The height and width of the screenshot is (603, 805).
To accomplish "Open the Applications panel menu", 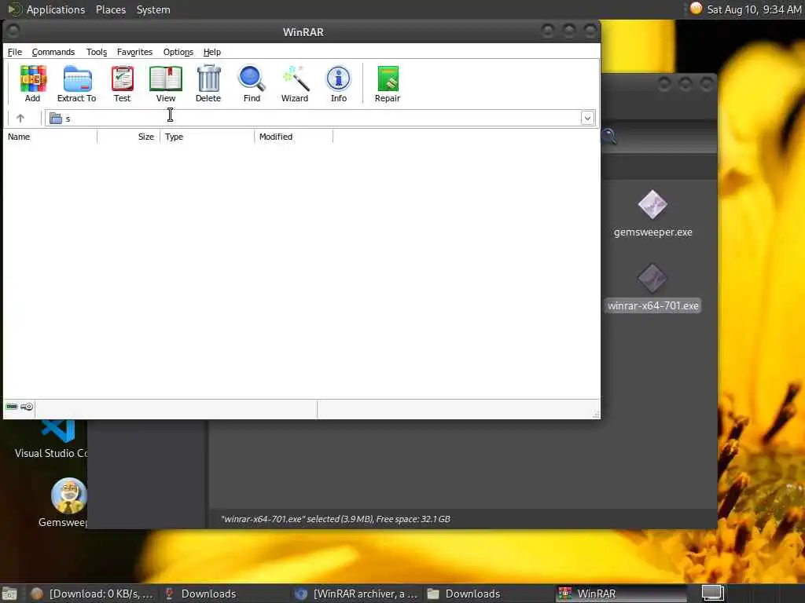I will [x=46, y=9].
